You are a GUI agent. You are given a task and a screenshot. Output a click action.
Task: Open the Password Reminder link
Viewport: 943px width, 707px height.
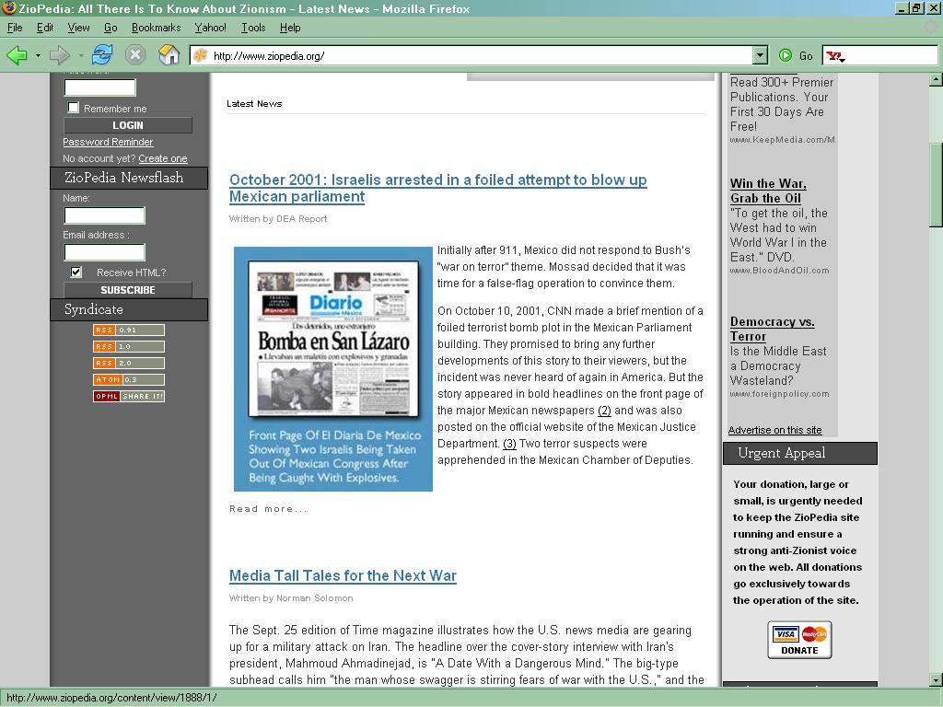(x=108, y=142)
